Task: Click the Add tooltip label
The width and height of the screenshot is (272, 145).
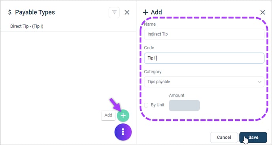Action: [x=108, y=115]
